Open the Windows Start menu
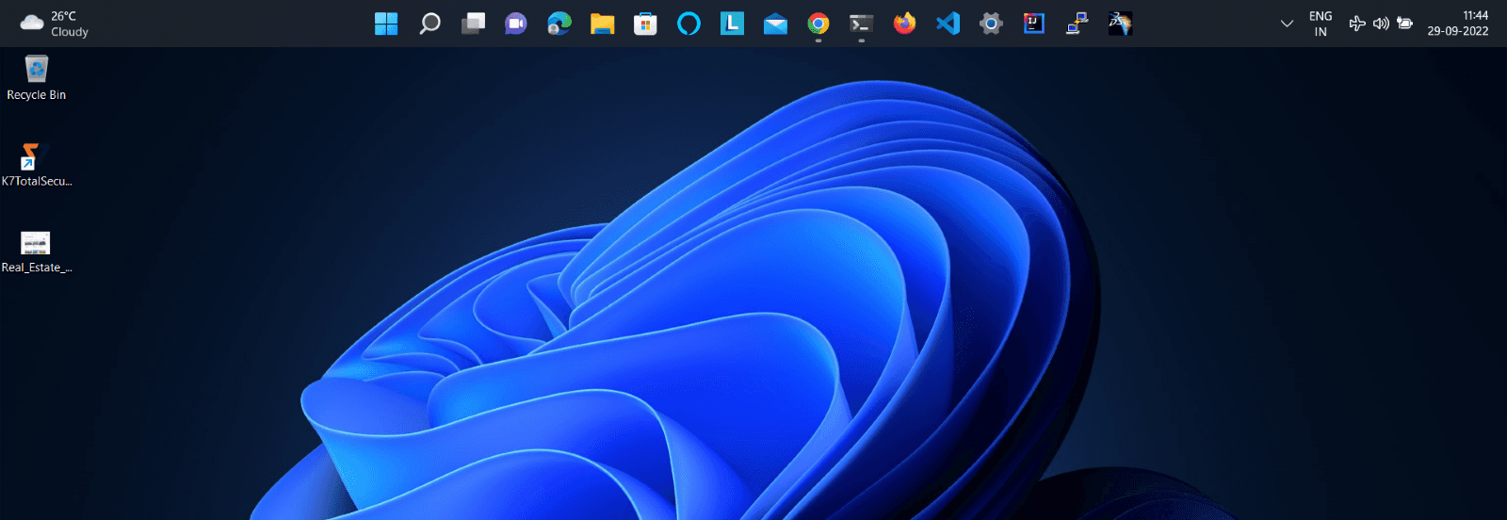This screenshot has width=1507, height=520. tap(386, 24)
